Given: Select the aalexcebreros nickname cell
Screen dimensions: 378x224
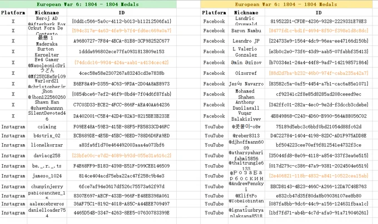Looking at the screenshot, I should 47,204.
